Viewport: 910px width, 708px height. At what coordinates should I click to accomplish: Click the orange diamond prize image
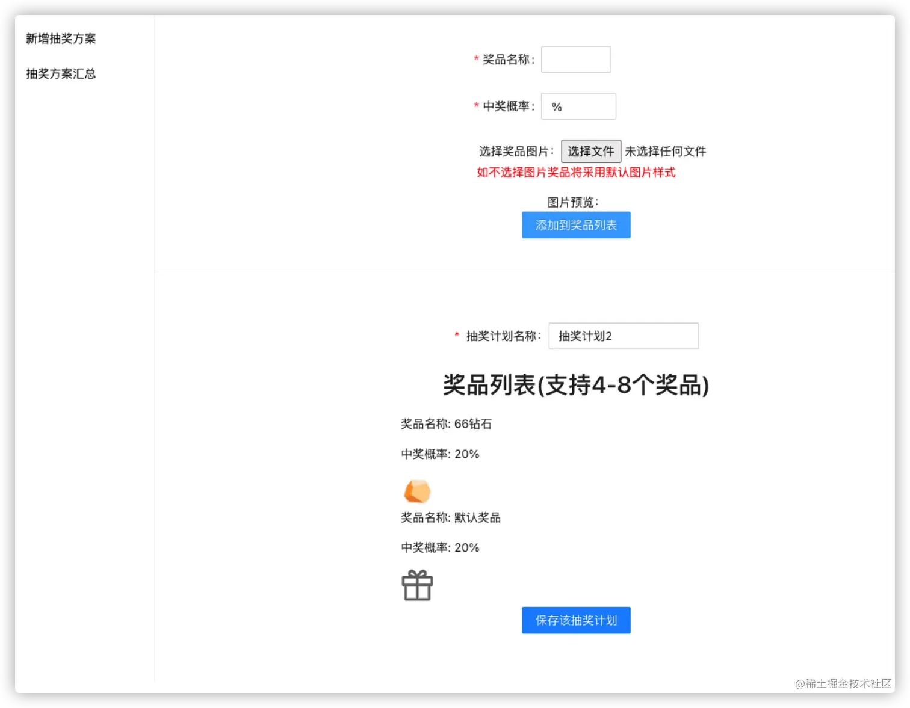(x=418, y=491)
